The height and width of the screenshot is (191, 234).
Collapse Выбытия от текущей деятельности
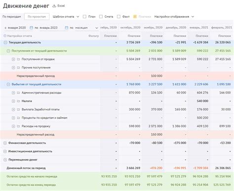(8, 84)
